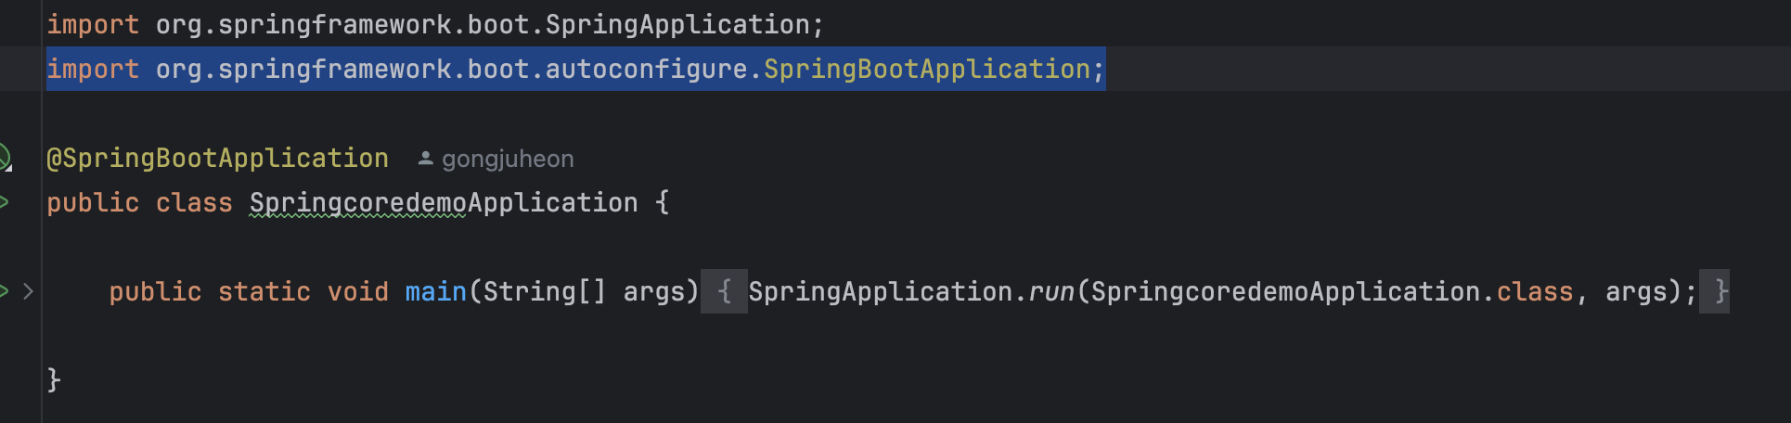Click SpringApplication in the first import line
This screenshot has height=423, width=1791.
click(x=677, y=24)
